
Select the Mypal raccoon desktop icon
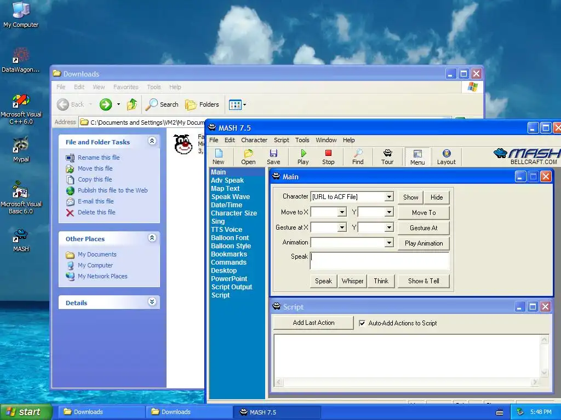pos(21,150)
